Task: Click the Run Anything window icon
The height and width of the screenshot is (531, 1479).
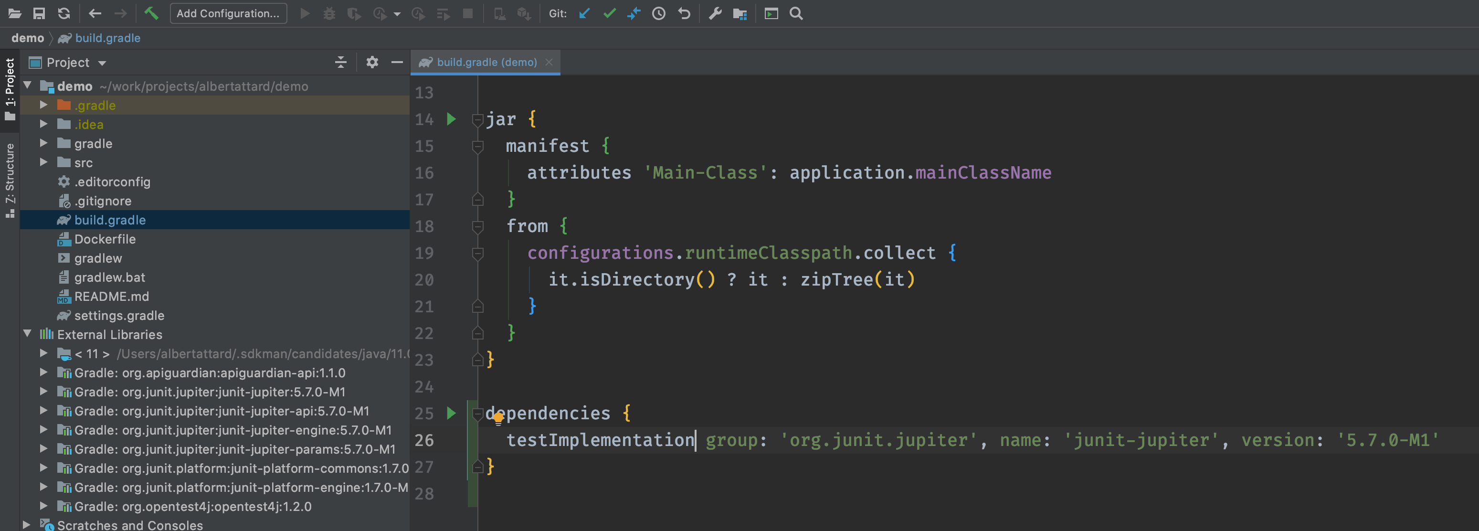Action: click(771, 13)
